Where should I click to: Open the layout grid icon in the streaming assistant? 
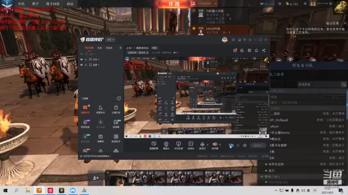pyautogui.click(x=249, y=50)
